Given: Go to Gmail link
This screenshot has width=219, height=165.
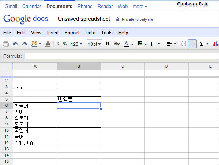Looking at the screenshot, I should 11,6.
